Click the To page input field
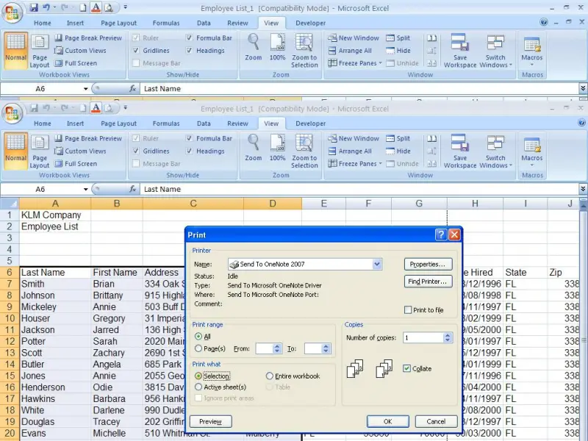The image size is (588, 441). click(313, 348)
